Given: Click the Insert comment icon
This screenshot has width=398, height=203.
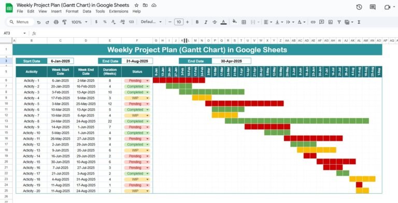Looking at the screenshot, I should 322,22.
